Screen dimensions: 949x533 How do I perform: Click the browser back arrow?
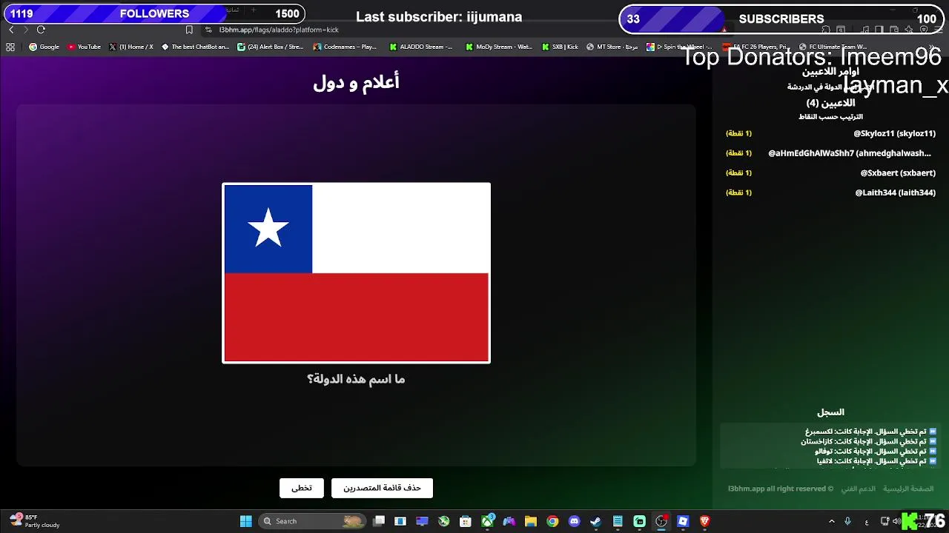pyautogui.click(x=11, y=30)
